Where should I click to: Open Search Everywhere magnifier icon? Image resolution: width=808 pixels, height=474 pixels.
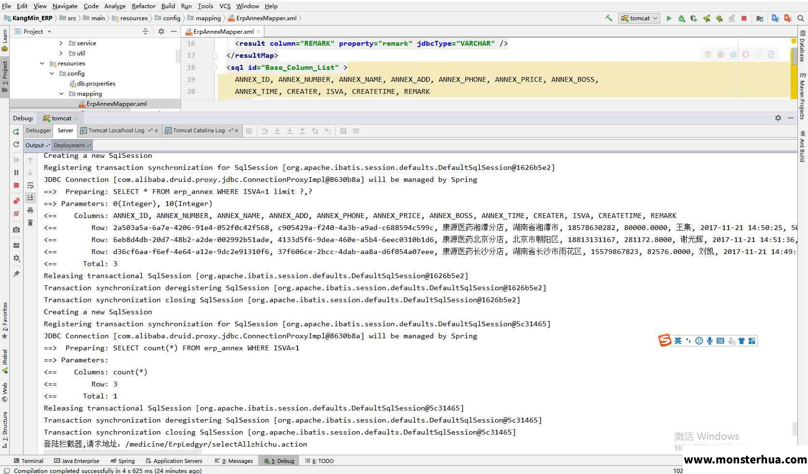point(800,18)
